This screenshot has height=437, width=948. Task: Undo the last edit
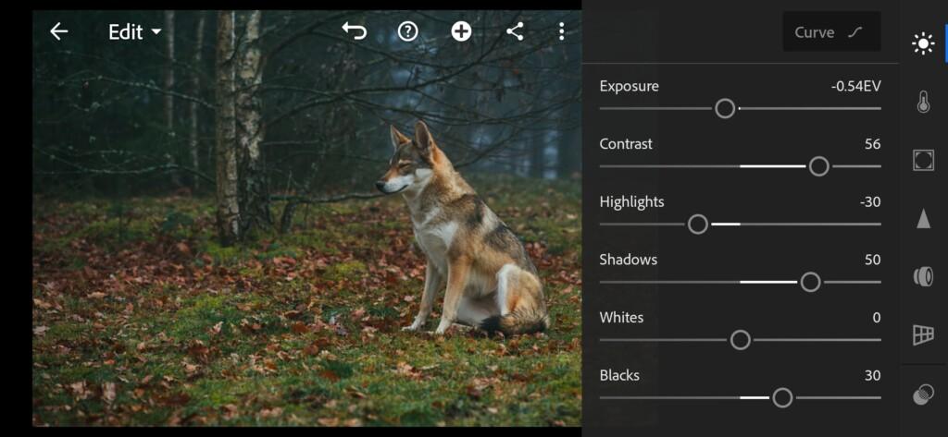click(x=355, y=30)
